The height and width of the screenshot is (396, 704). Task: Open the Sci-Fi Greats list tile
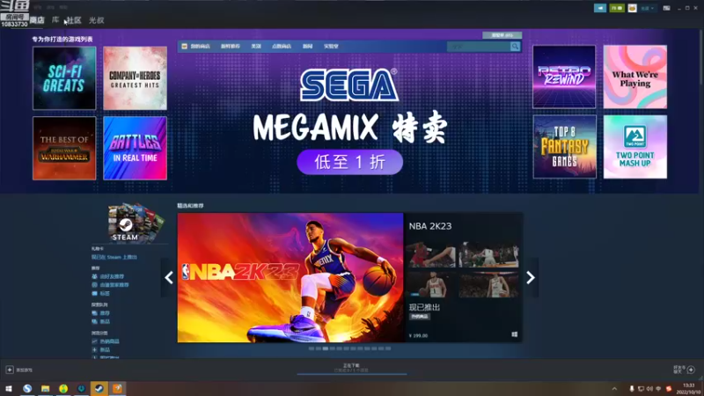coord(64,78)
